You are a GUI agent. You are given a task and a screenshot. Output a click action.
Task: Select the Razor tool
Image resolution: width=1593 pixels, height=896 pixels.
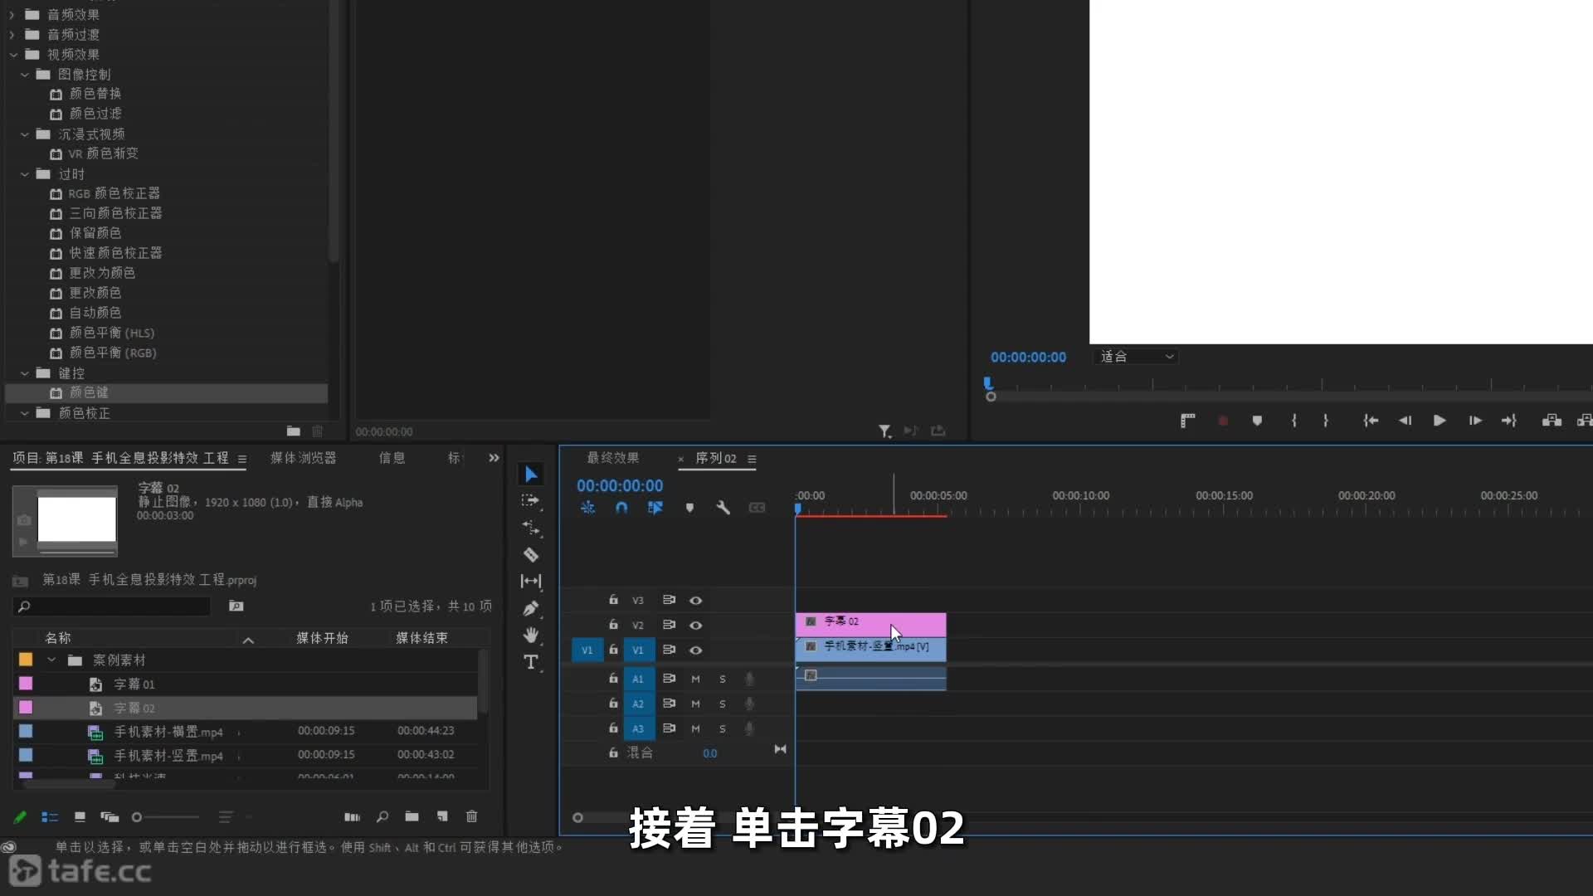point(531,554)
